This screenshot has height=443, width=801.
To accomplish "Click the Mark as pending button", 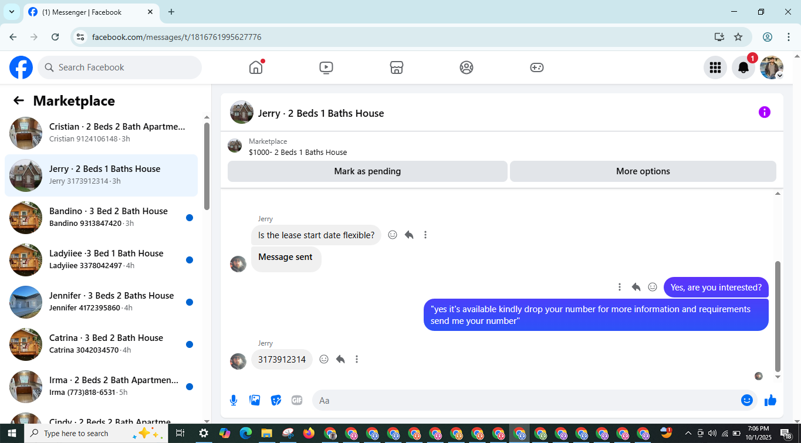I will [367, 171].
